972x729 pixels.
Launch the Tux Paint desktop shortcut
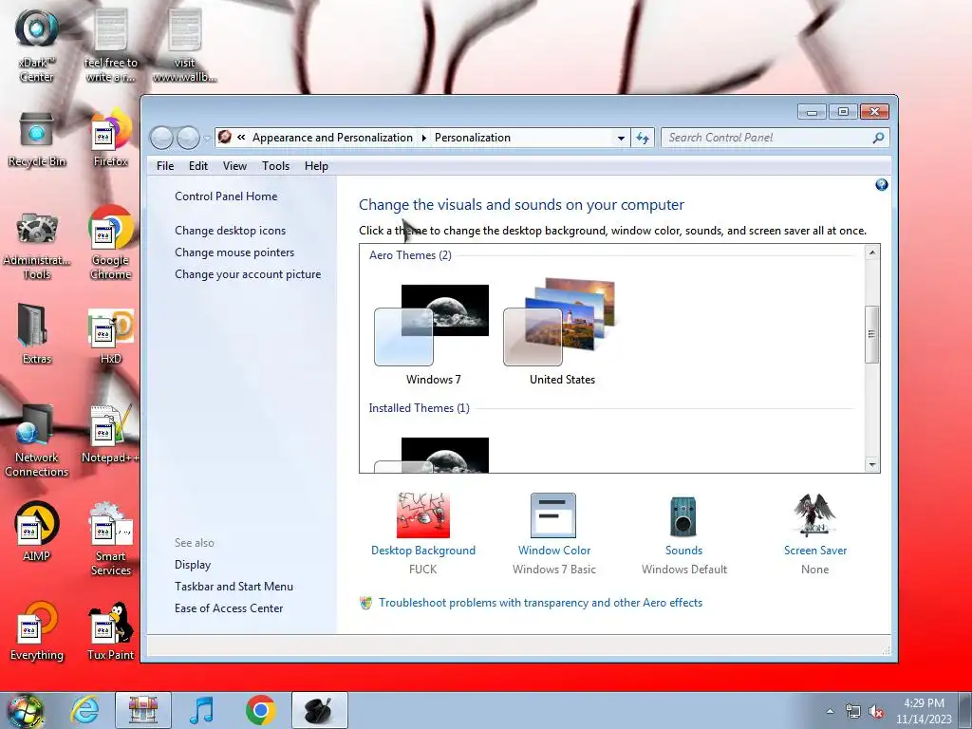(x=111, y=630)
